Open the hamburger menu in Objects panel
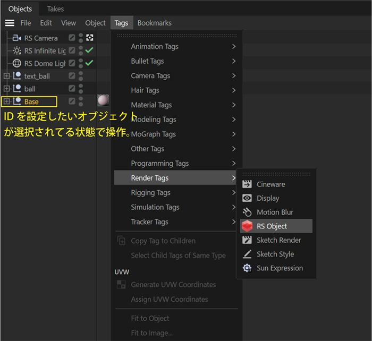This screenshot has width=372, height=341. click(x=10, y=23)
